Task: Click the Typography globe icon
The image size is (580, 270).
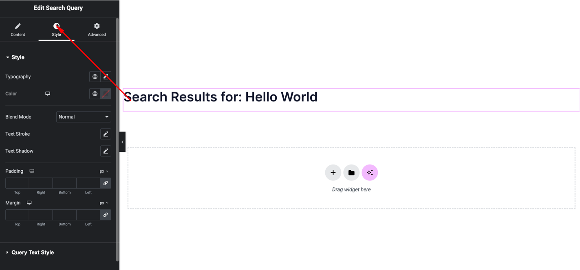Action: point(95,77)
